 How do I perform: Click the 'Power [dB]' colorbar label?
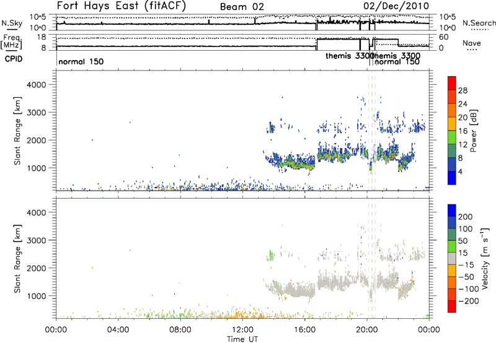click(x=474, y=131)
